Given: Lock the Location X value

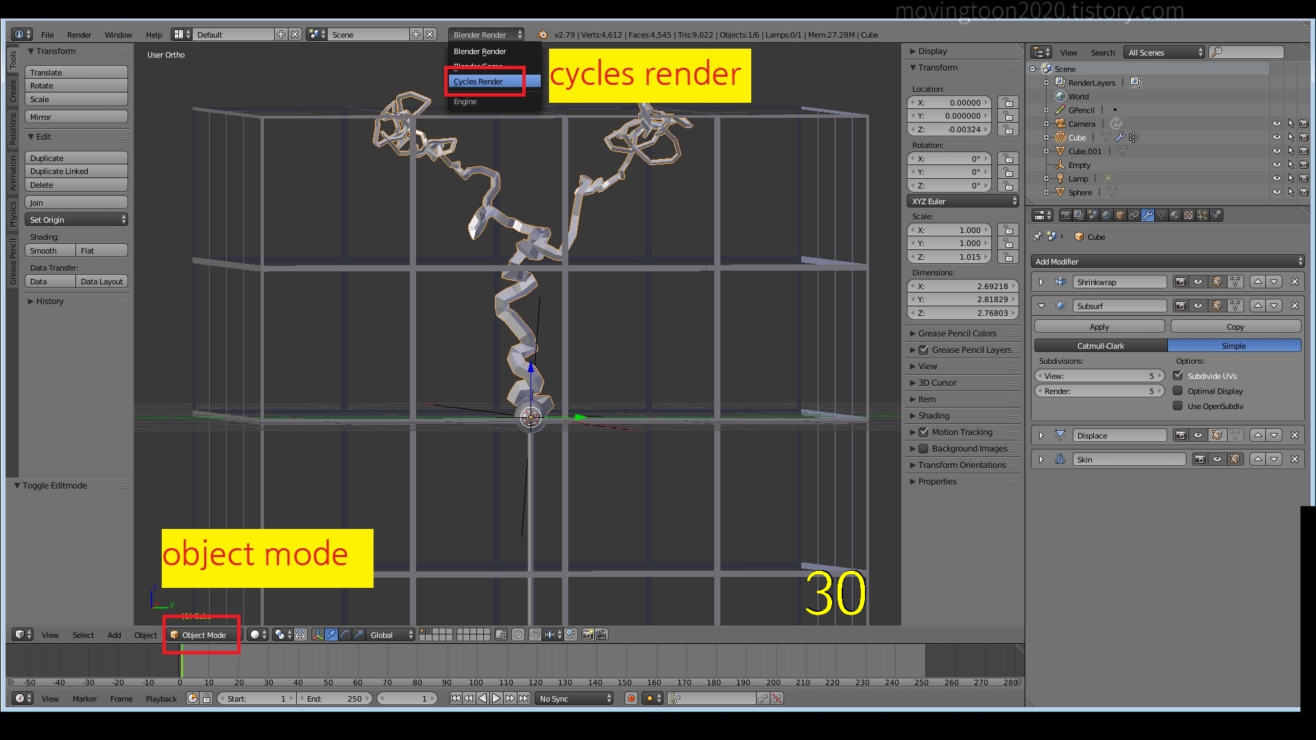Looking at the screenshot, I should click(x=1007, y=102).
